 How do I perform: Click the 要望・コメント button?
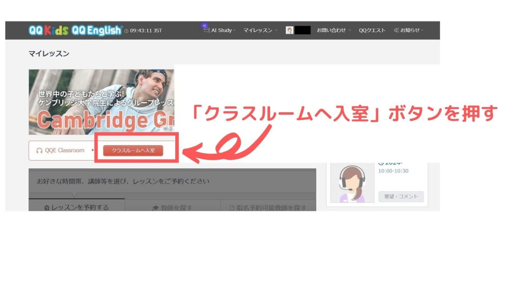(401, 197)
